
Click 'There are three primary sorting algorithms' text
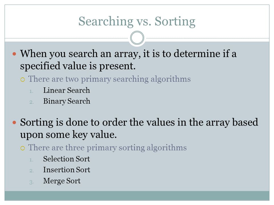click(108, 148)
